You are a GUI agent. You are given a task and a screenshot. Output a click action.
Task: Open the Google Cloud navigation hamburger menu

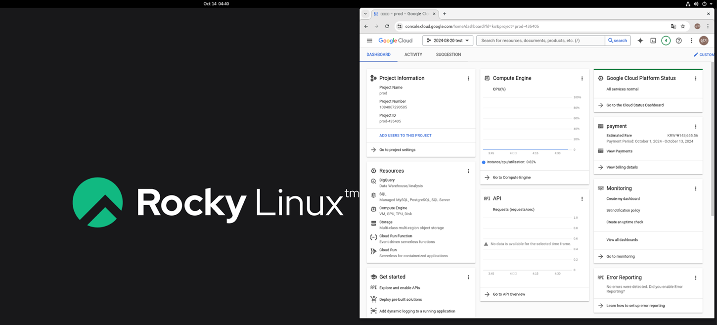click(x=369, y=41)
